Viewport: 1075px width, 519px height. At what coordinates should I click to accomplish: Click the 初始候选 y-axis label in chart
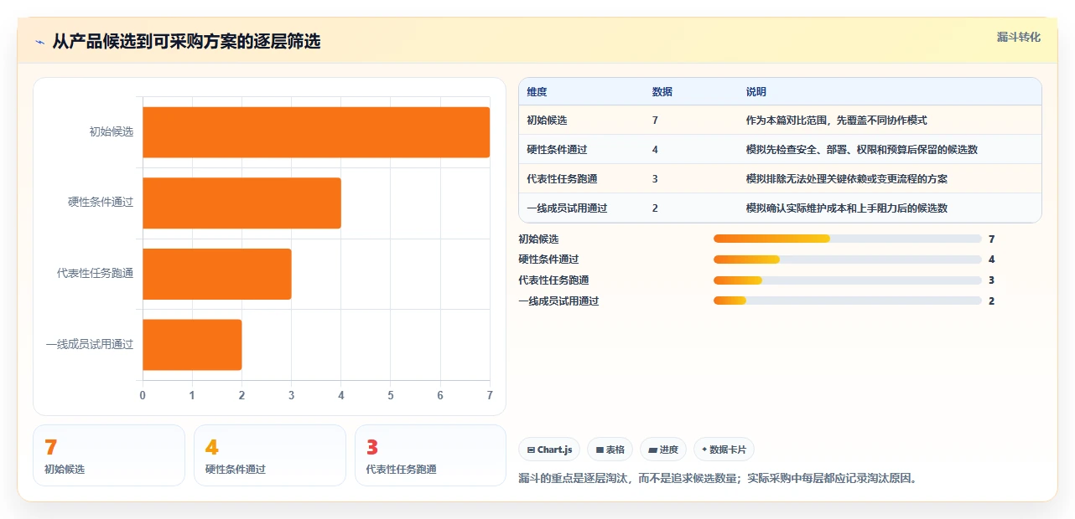tap(112, 132)
